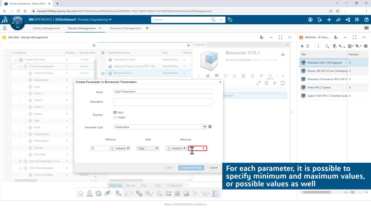Image resolution: width=371 pixels, height=208 pixels.
Task: Click the ENOVIA panel horizontal scrollbar
Action: coord(317,192)
